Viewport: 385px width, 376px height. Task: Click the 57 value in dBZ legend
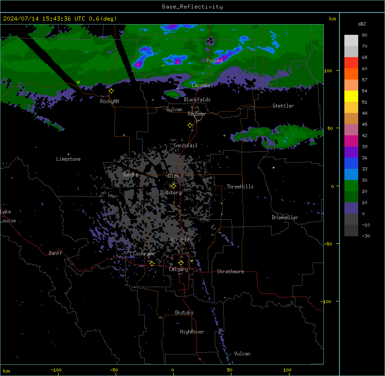(x=364, y=80)
